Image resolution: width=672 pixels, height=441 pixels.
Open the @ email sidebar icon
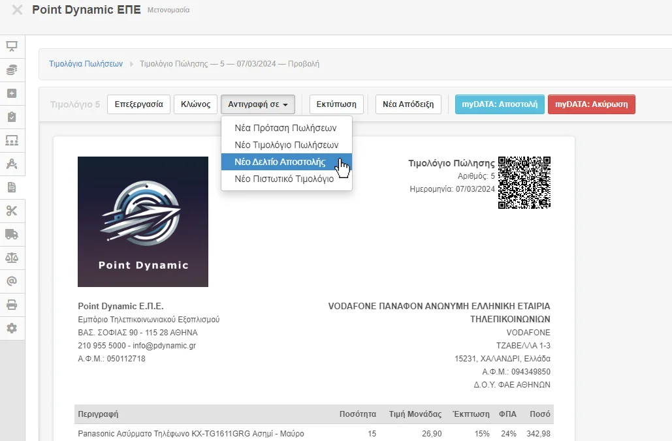pos(12,281)
